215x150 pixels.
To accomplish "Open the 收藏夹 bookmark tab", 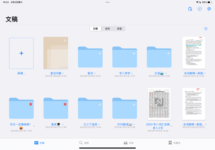I will tap(174, 143).
